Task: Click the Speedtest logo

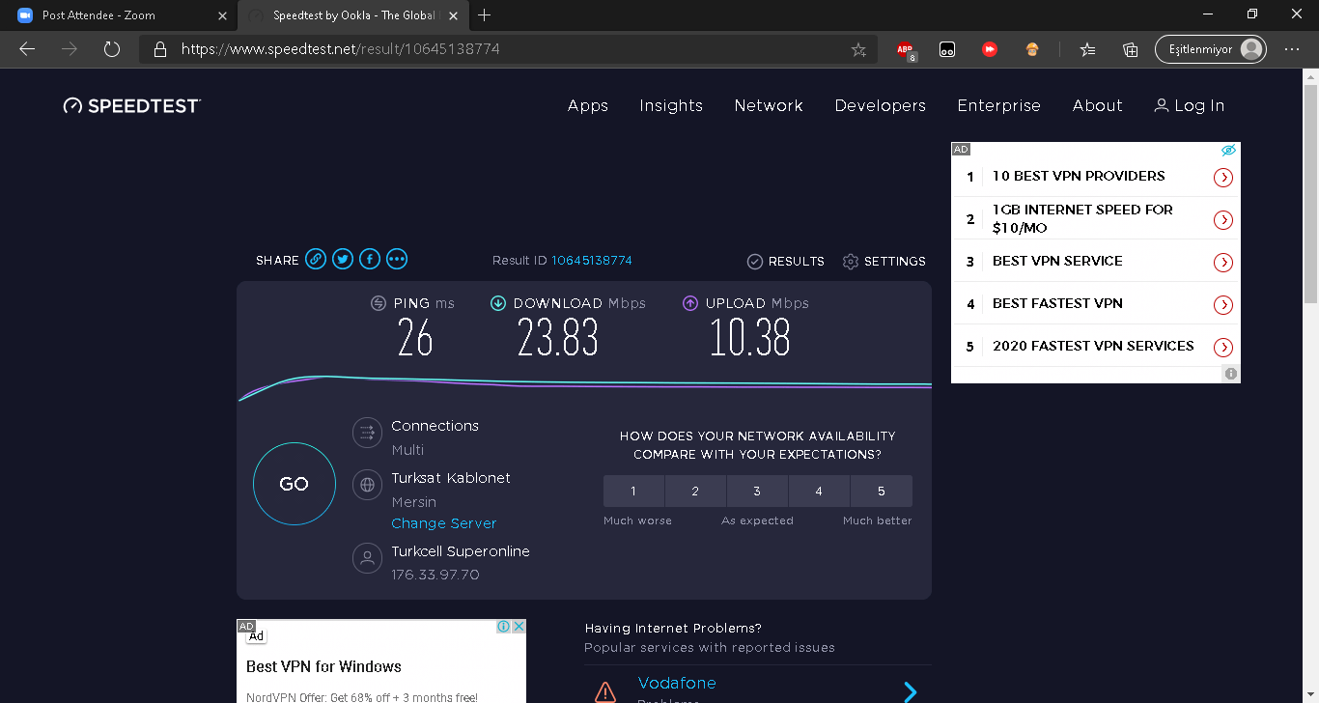Action: (x=132, y=106)
